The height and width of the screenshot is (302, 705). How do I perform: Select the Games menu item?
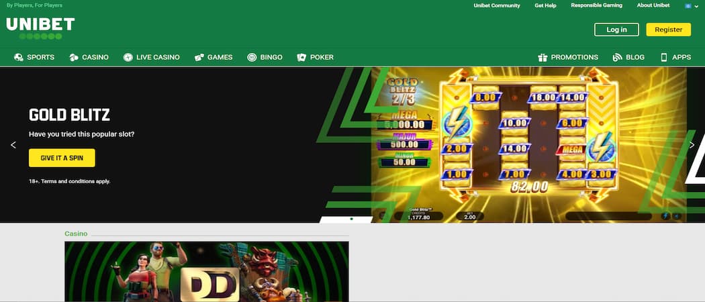[214, 58]
